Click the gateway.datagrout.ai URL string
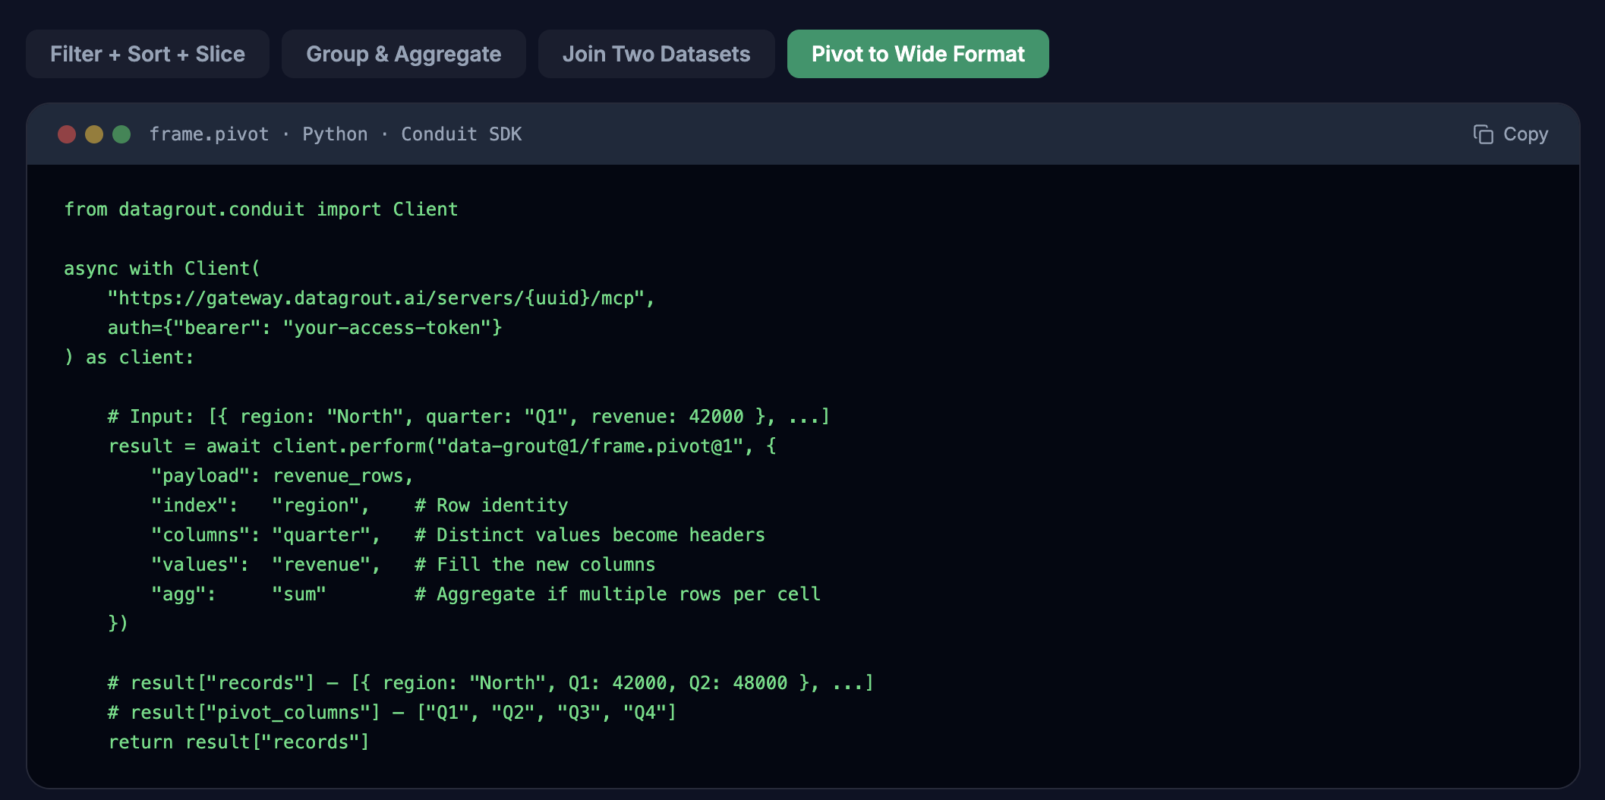Screen dimensions: 1605x800 point(381,298)
